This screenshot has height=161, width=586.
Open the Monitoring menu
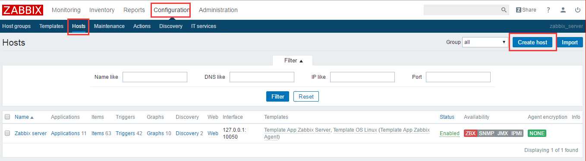click(x=66, y=10)
